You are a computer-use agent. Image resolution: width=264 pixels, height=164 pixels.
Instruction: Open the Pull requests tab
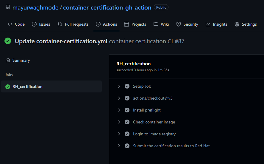(73, 24)
